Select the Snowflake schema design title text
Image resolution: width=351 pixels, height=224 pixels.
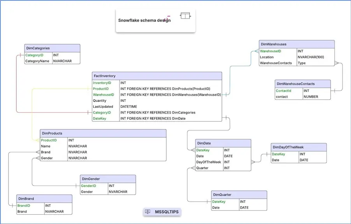click(x=144, y=20)
